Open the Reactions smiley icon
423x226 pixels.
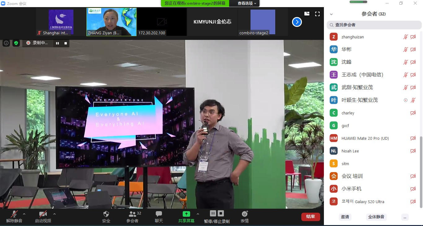[245, 214]
